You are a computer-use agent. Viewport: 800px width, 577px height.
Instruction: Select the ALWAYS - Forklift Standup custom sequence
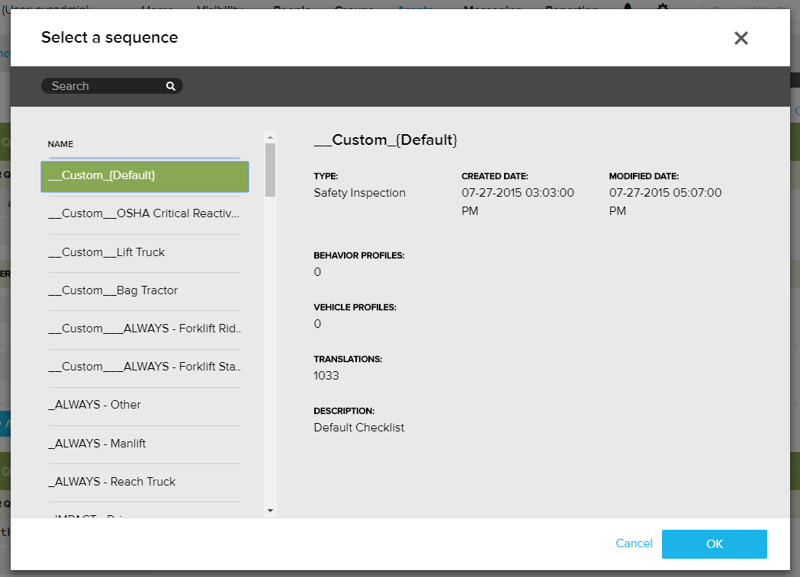point(144,367)
